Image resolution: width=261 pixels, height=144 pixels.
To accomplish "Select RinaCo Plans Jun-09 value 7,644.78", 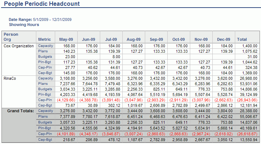I will pos(90,84).
